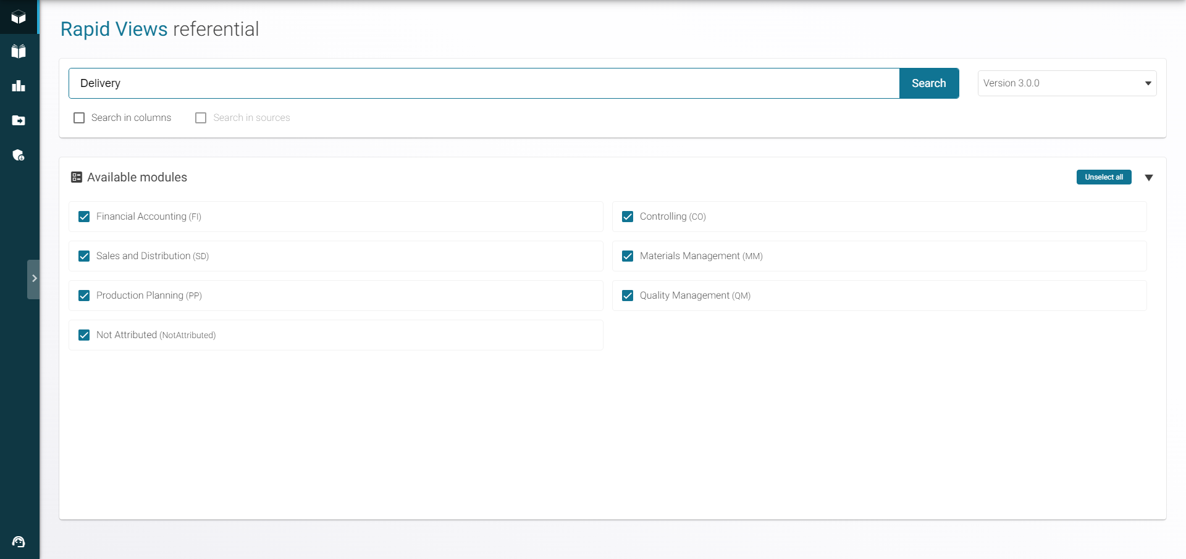The width and height of the screenshot is (1186, 559).
Task: Open the cube icon in sidebar
Action: pyautogui.click(x=19, y=17)
